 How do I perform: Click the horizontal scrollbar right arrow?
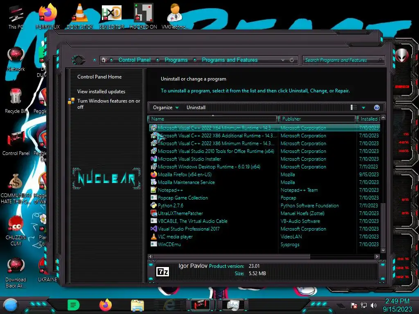click(377, 256)
